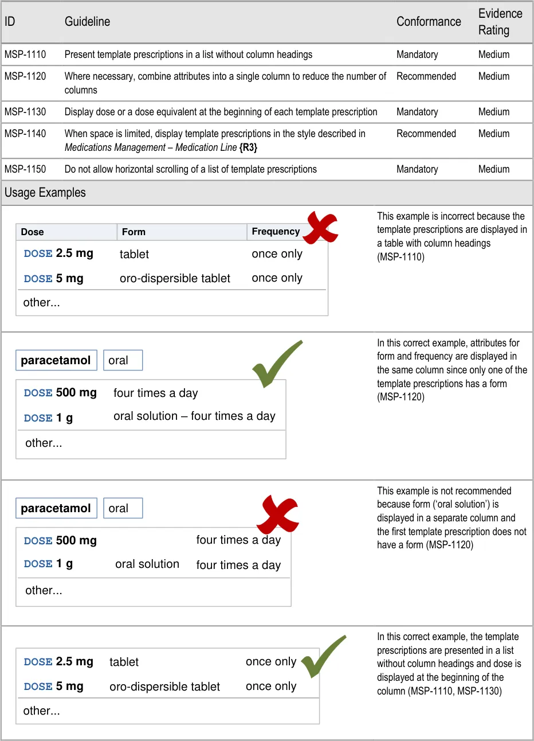This screenshot has height=741, width=534.
Task: Select the oral route box in the lower paracetamol example
Action: pos(123,508)
